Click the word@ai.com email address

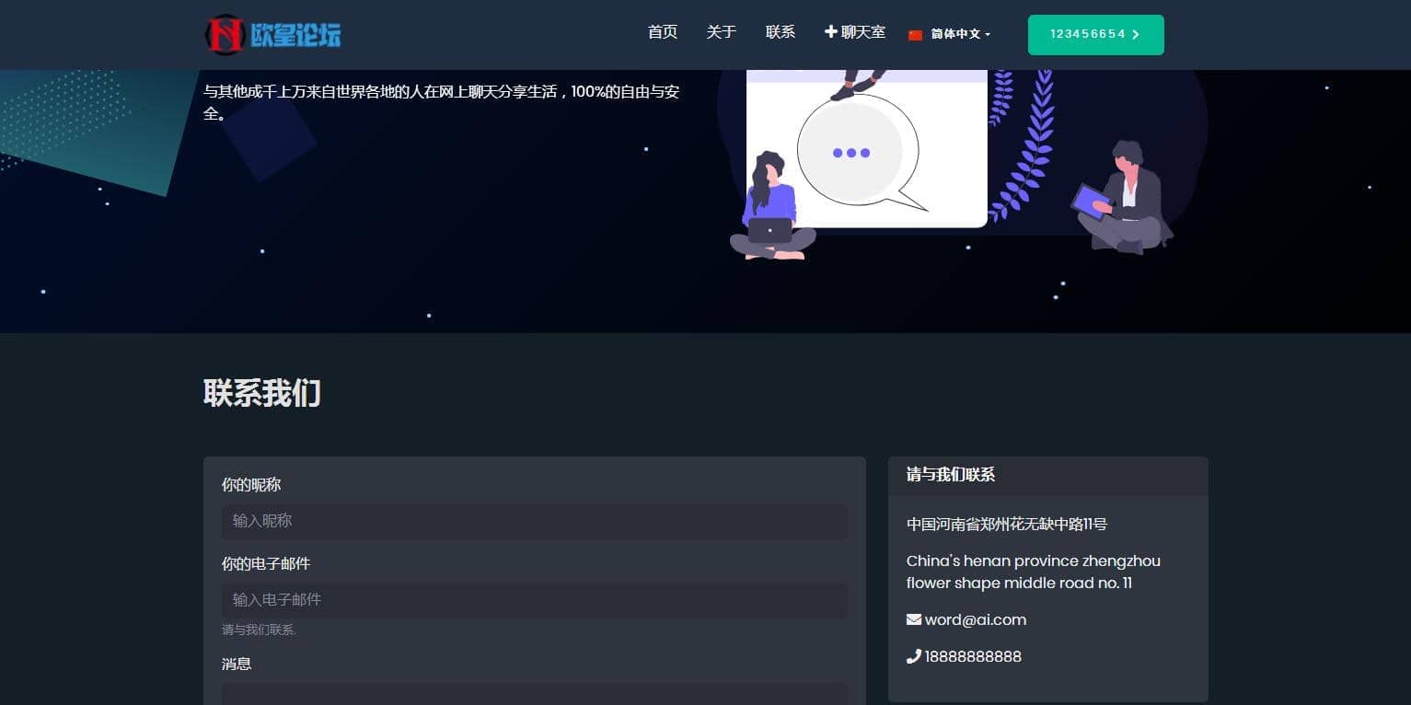coord(976,619)
